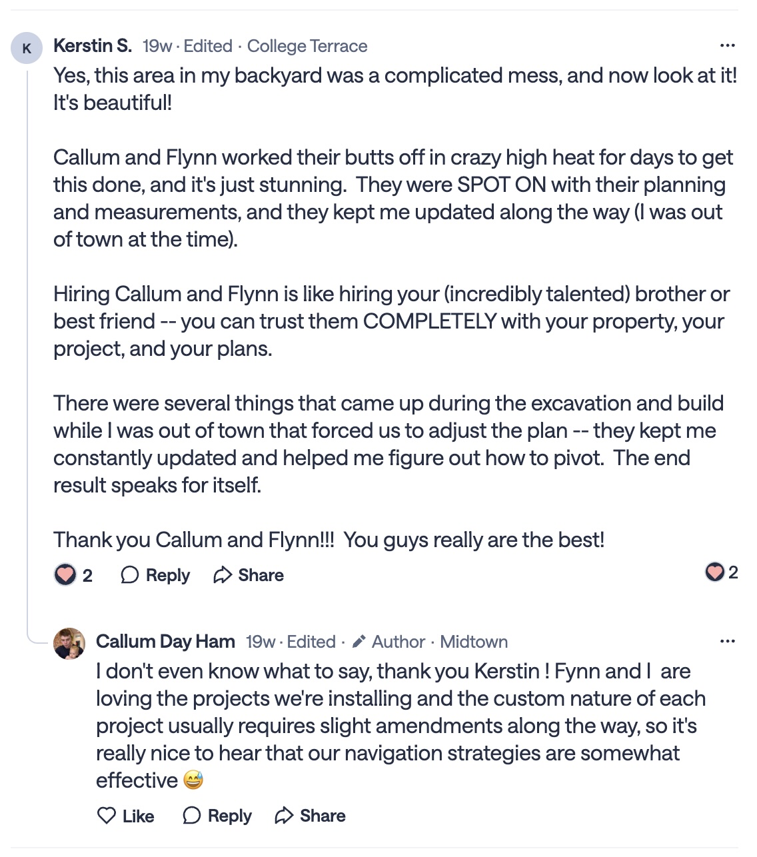Click the College Terrace neighborhood link
Image resolution: width=757 pixels, height=857 pixels.
coord(307,46)
